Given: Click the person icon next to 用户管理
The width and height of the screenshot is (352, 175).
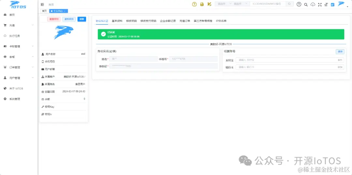Looking at the screenshot, I should coord(5,78).
